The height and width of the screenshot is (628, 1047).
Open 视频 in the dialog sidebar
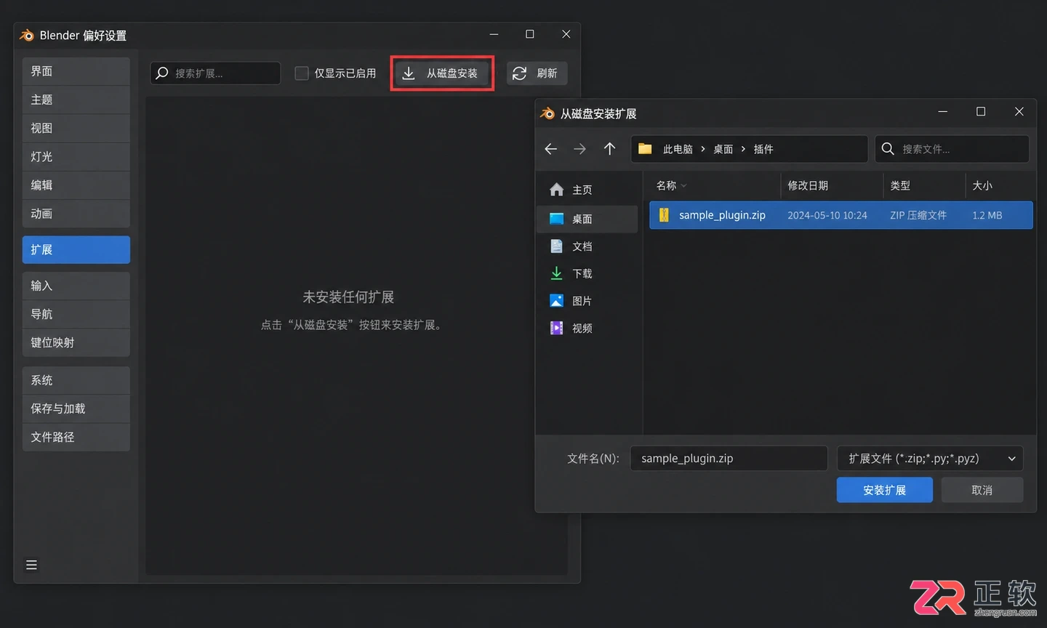[587, 329]
